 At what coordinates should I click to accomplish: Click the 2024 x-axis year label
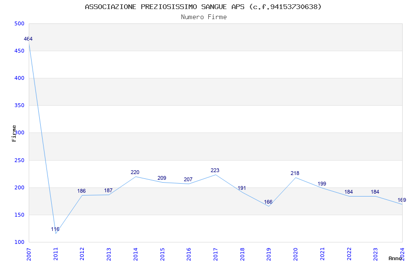(x=402, y=254)
